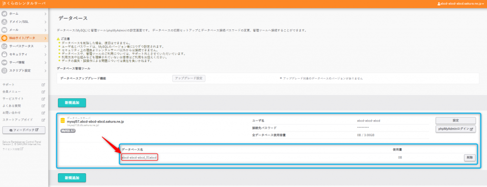Open phpMyAdminログイン button
This screenshot has height=187, width=487.
456,129
